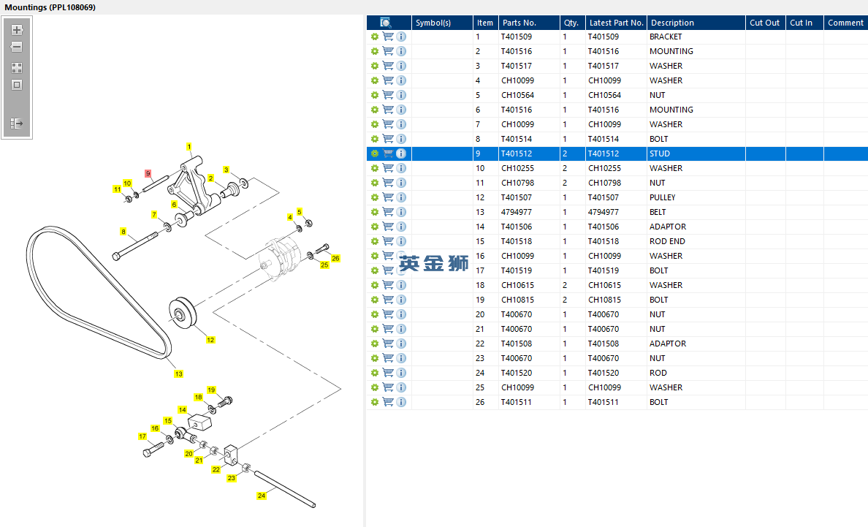
Task: Click callout 3 on upper washer
Action: click(226, 170)
